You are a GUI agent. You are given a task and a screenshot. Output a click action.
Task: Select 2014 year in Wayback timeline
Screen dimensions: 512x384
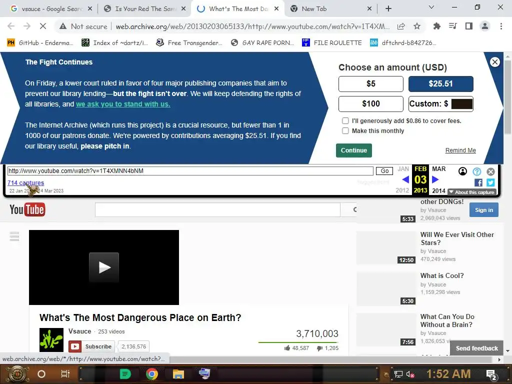(438, 190)
